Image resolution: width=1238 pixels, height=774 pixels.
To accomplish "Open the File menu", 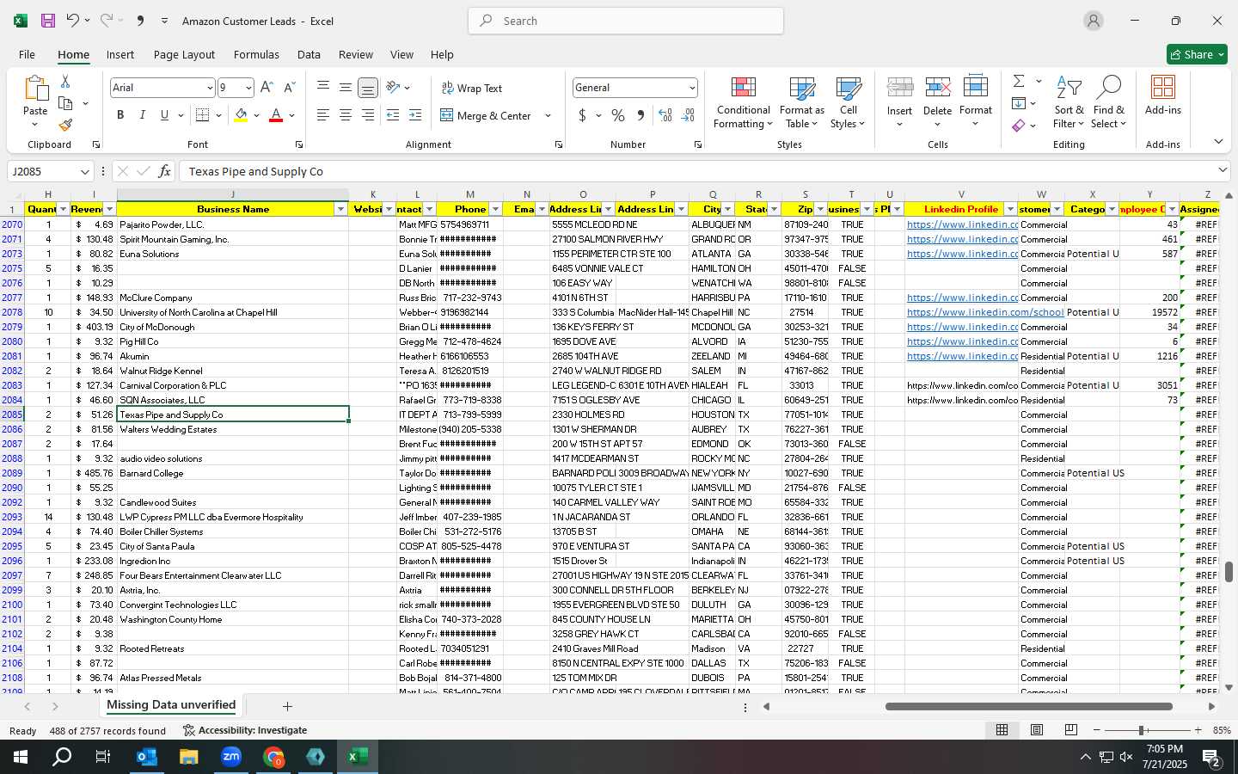I will 27,54.
